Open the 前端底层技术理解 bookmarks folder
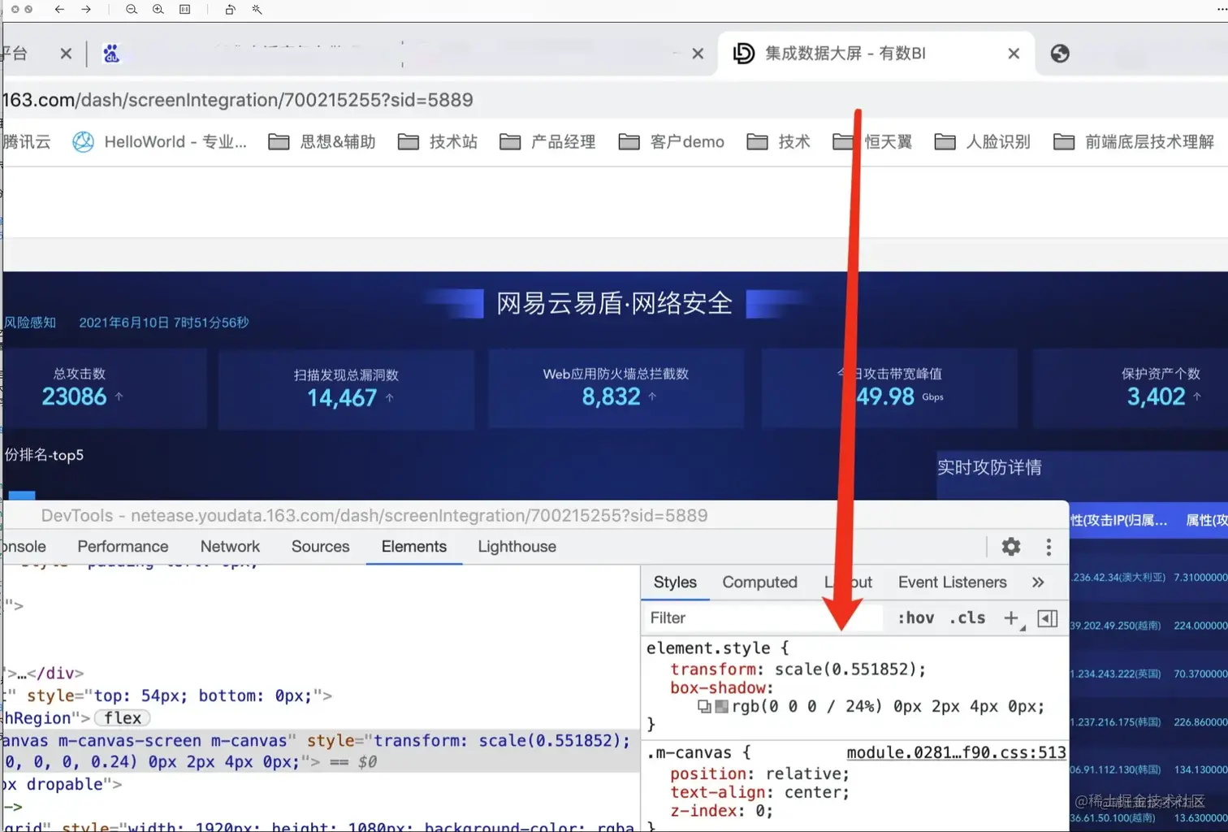 [x=1133, y=142]
